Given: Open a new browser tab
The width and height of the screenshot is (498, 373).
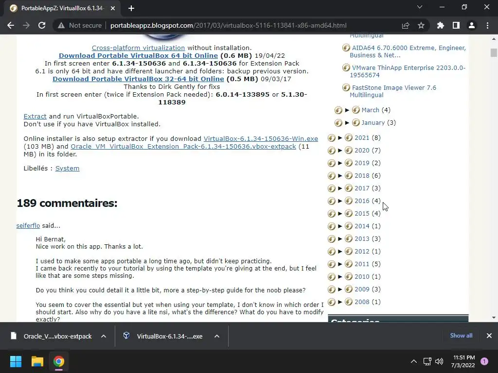Looking at the screenshot, I should point(131,8).
